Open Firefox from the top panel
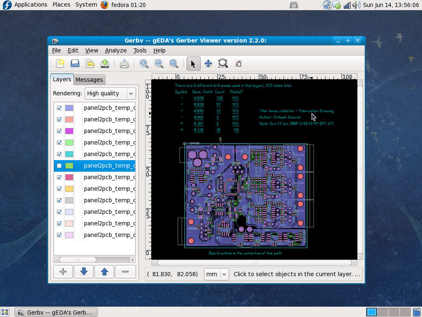The width and height of the screenshot is (422, 317). pyautogui.click(x=105, y=5)
